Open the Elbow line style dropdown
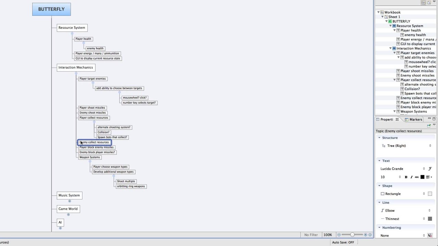 click(406, 210)
